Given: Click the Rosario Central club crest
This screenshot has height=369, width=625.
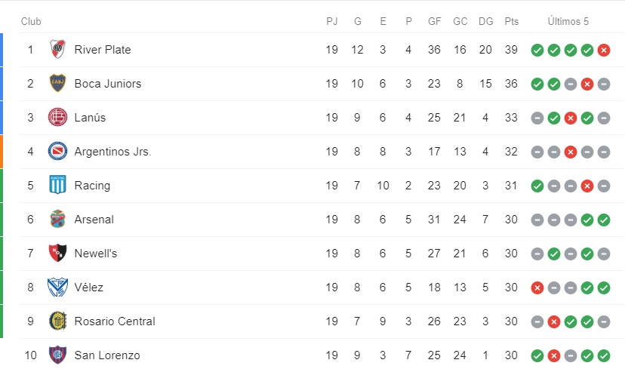Looking at the screenshot, I should (57, 321).
